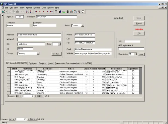Click the Sort Ascending A-Z toolbar icon
The width and height of the screenshot is (168, 124).
point(27,11)
